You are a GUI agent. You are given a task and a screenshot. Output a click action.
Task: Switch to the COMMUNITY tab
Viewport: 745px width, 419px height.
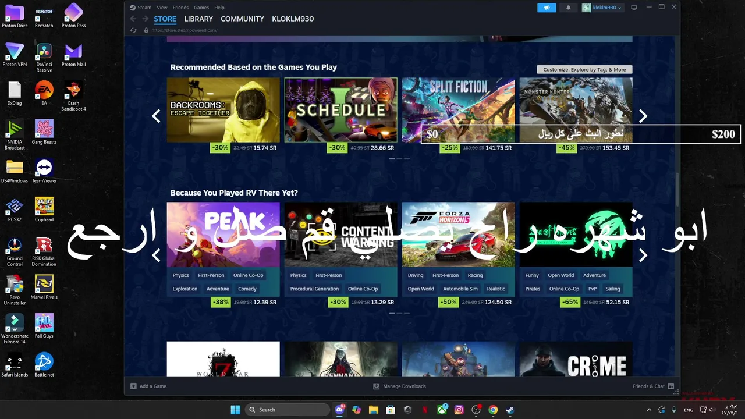242,19
